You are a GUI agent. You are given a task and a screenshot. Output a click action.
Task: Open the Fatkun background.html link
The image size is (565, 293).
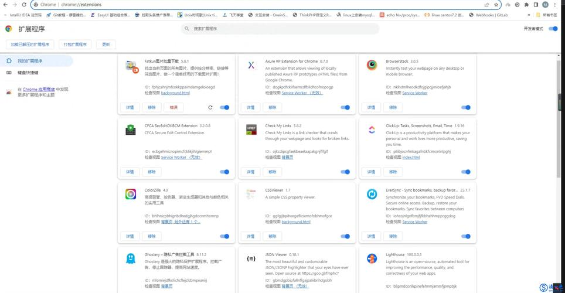tap(175, 93)
